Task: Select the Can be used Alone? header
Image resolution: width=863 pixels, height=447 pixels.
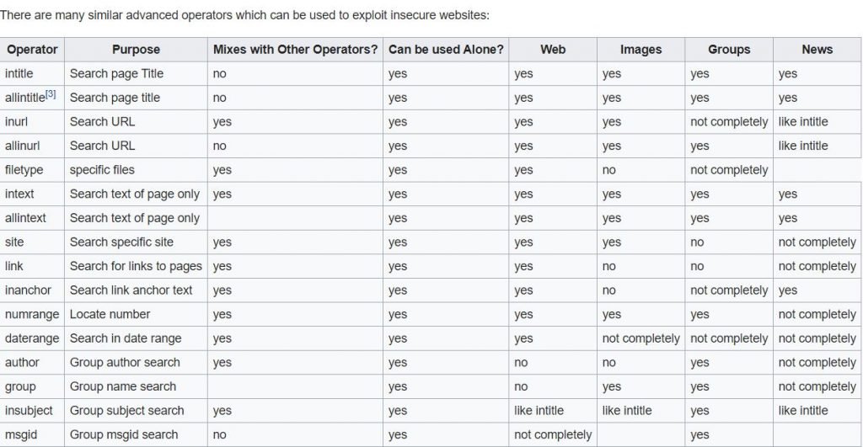Action: [x=446, y=50]
